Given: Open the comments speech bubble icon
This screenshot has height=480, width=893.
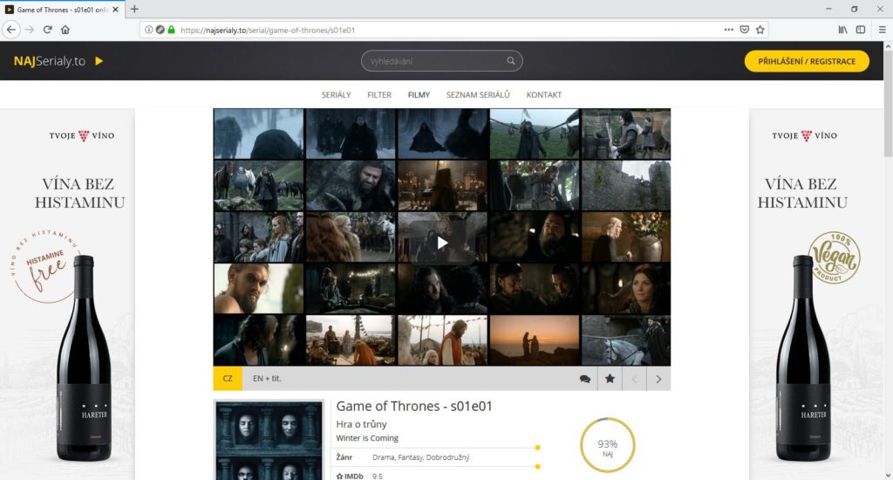Looking at the screenshot, I should click(x=584, y=379).
